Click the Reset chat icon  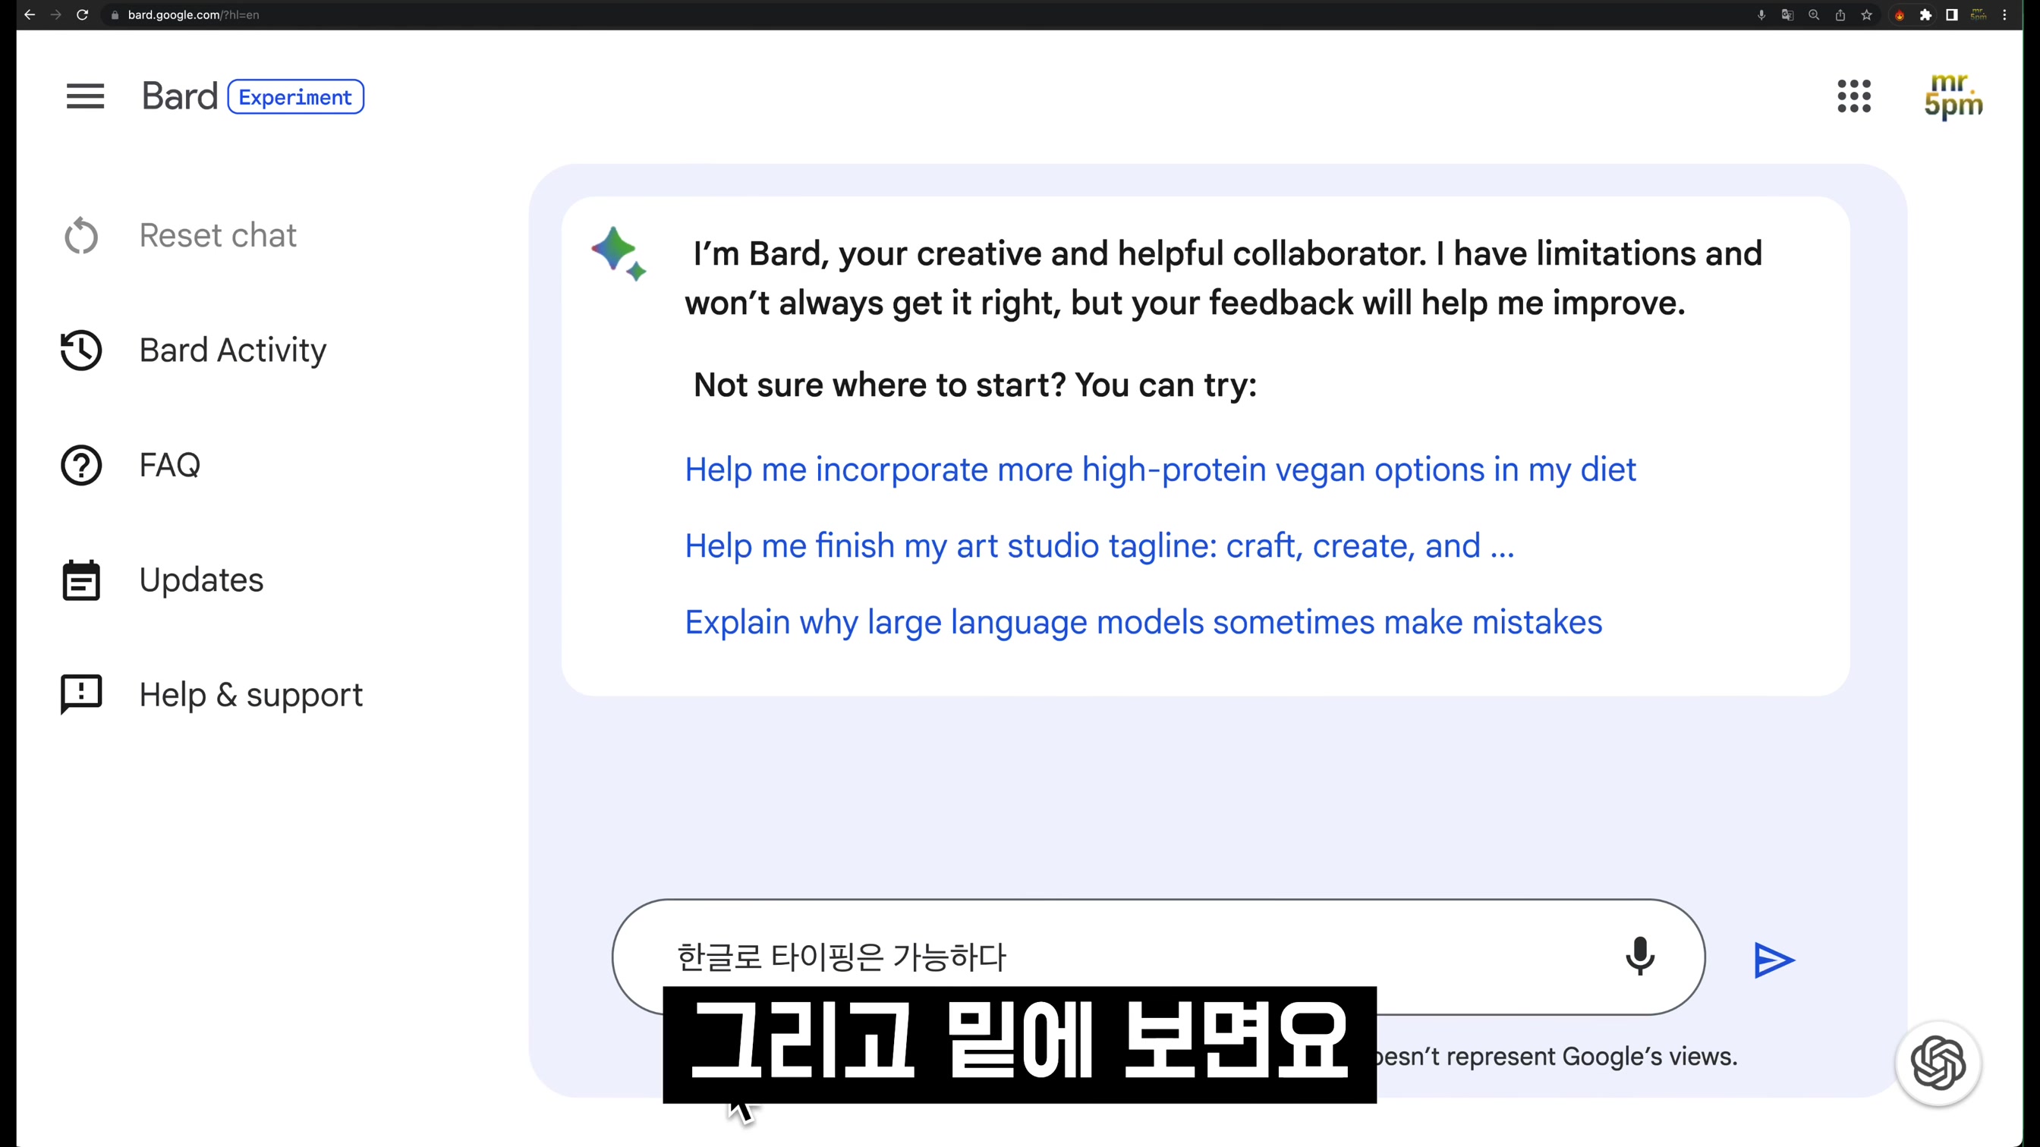point(80,235)
